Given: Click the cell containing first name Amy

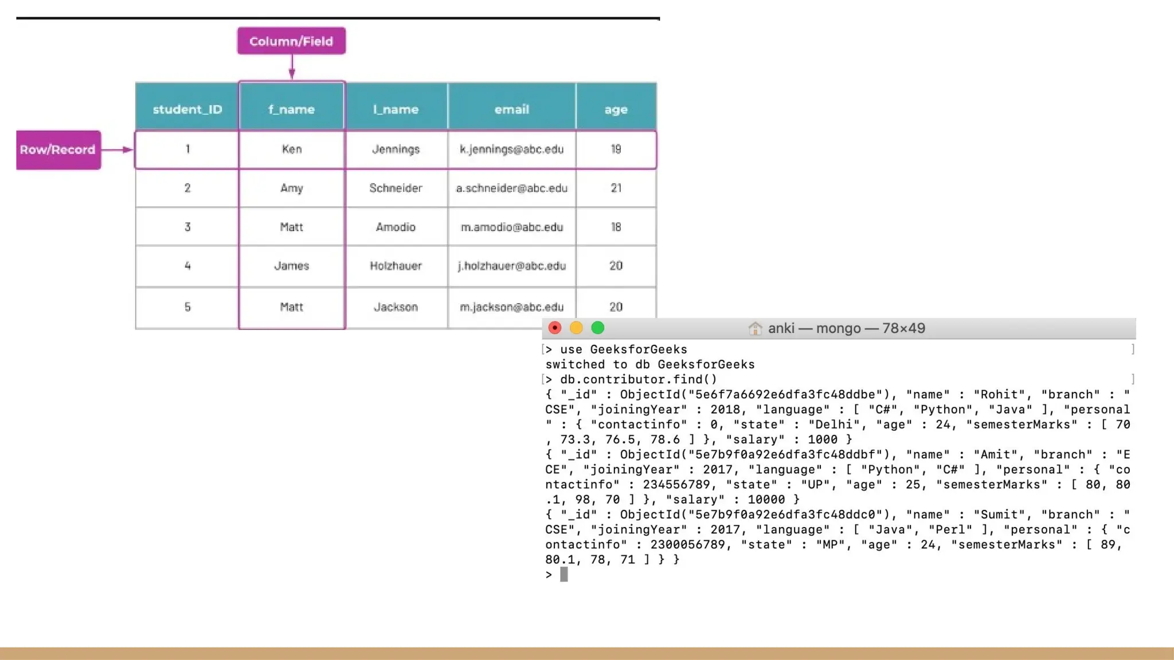Looking at the screenshot, I should 291,188.
